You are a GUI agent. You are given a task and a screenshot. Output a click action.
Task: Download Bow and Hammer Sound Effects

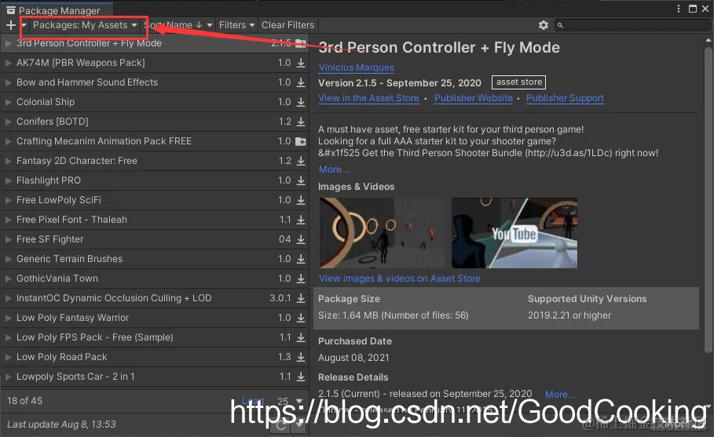click(x=301, y=82)
